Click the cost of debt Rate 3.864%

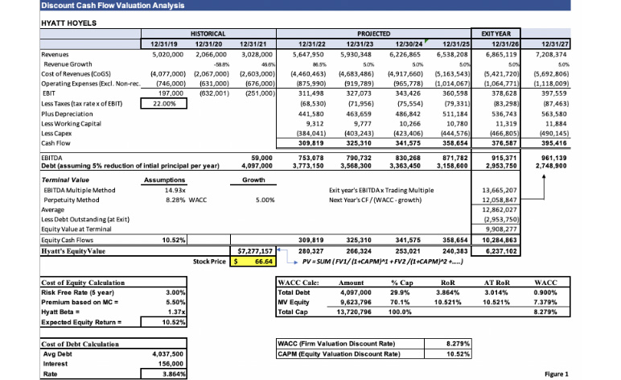coord(164,374)
